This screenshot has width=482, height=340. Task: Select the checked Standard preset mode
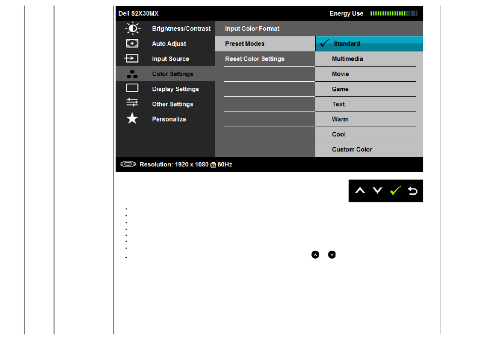coord(369,43)
